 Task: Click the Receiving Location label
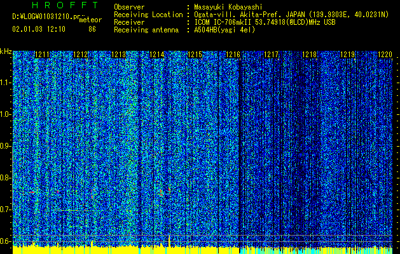pos(148,15)
